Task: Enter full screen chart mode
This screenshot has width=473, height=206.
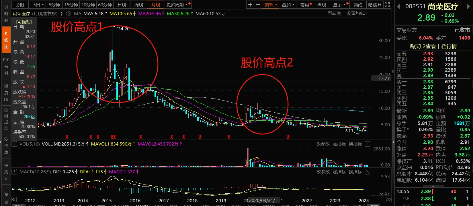Action: pos(387,5)
